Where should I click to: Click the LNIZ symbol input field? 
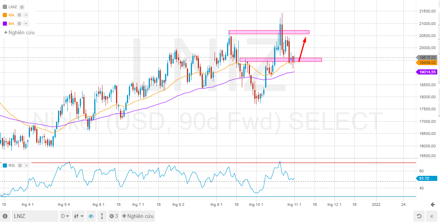pos(35,216)
